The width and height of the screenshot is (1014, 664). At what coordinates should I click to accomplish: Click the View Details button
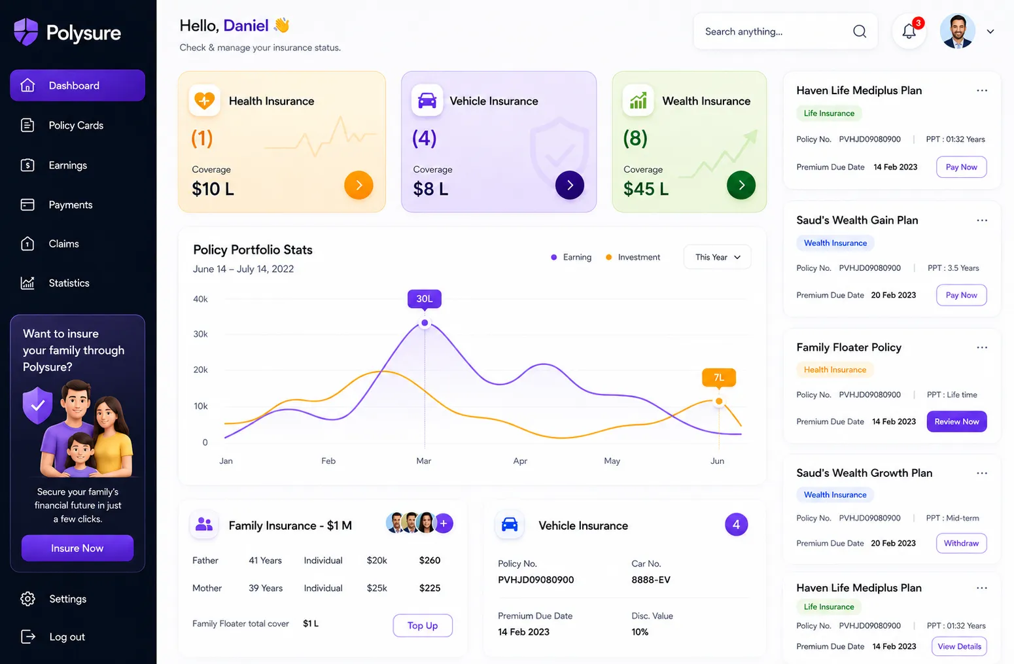tap(959, 646)
